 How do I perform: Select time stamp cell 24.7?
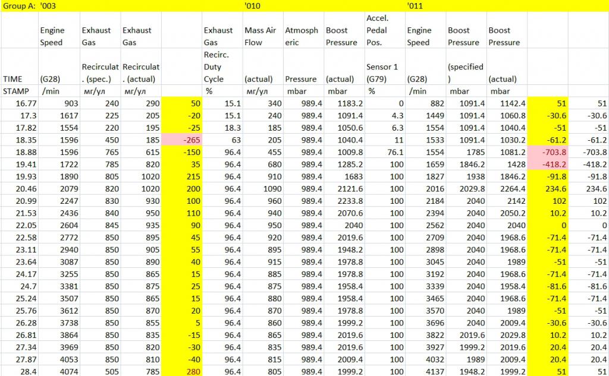[20, 286]
